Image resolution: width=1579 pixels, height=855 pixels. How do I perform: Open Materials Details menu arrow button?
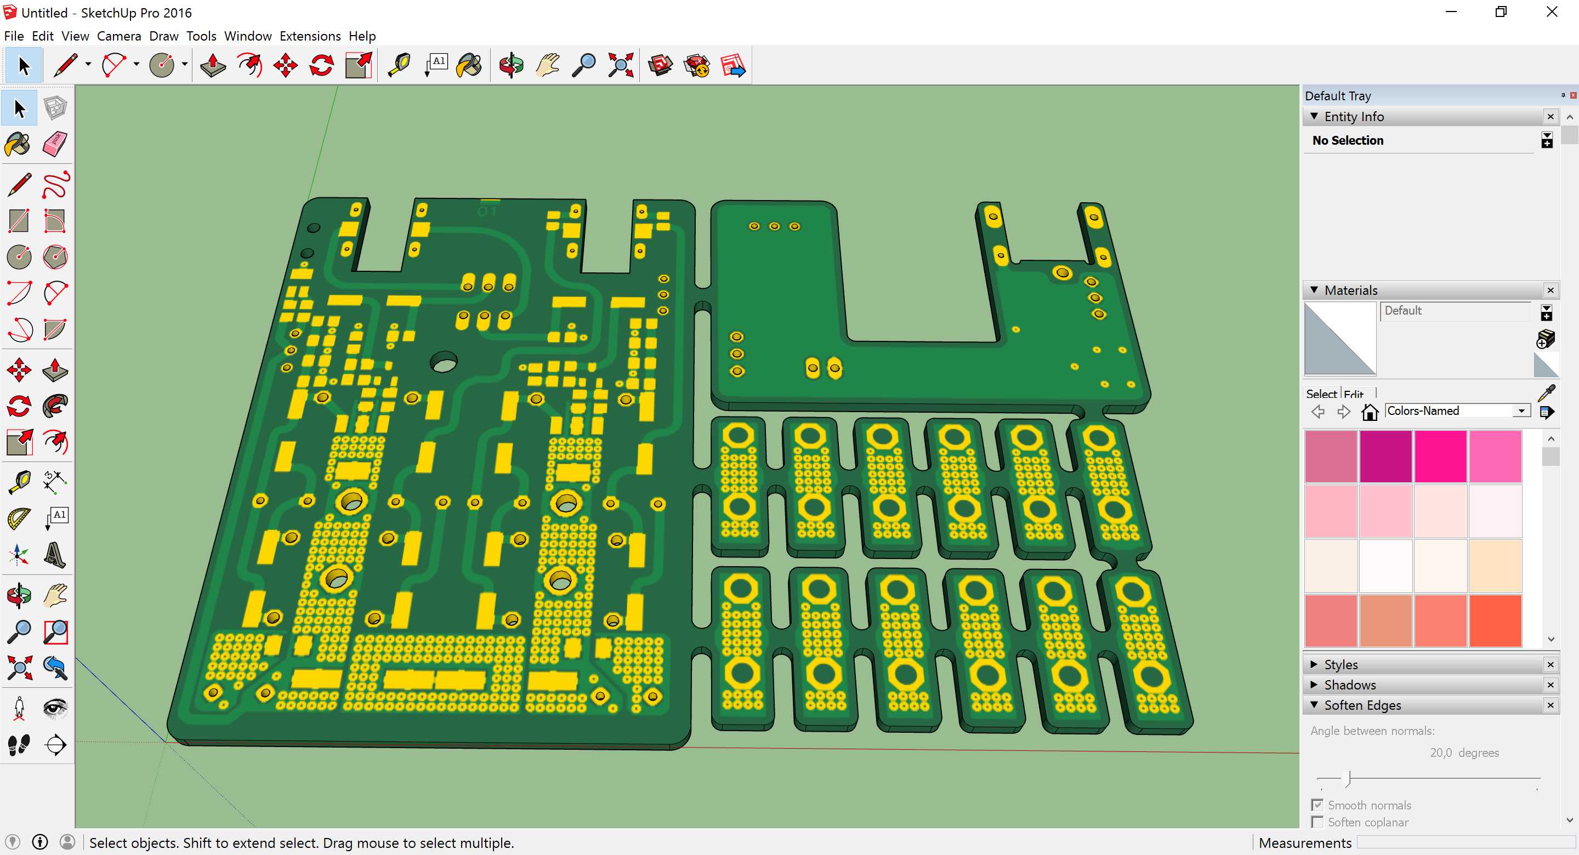click(1547, 412)
